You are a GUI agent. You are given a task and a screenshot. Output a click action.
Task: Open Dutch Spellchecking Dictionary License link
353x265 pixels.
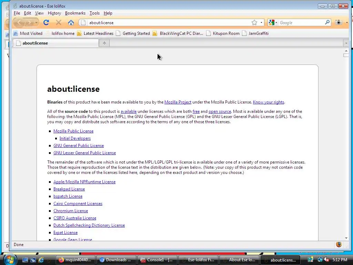(89, 225)
